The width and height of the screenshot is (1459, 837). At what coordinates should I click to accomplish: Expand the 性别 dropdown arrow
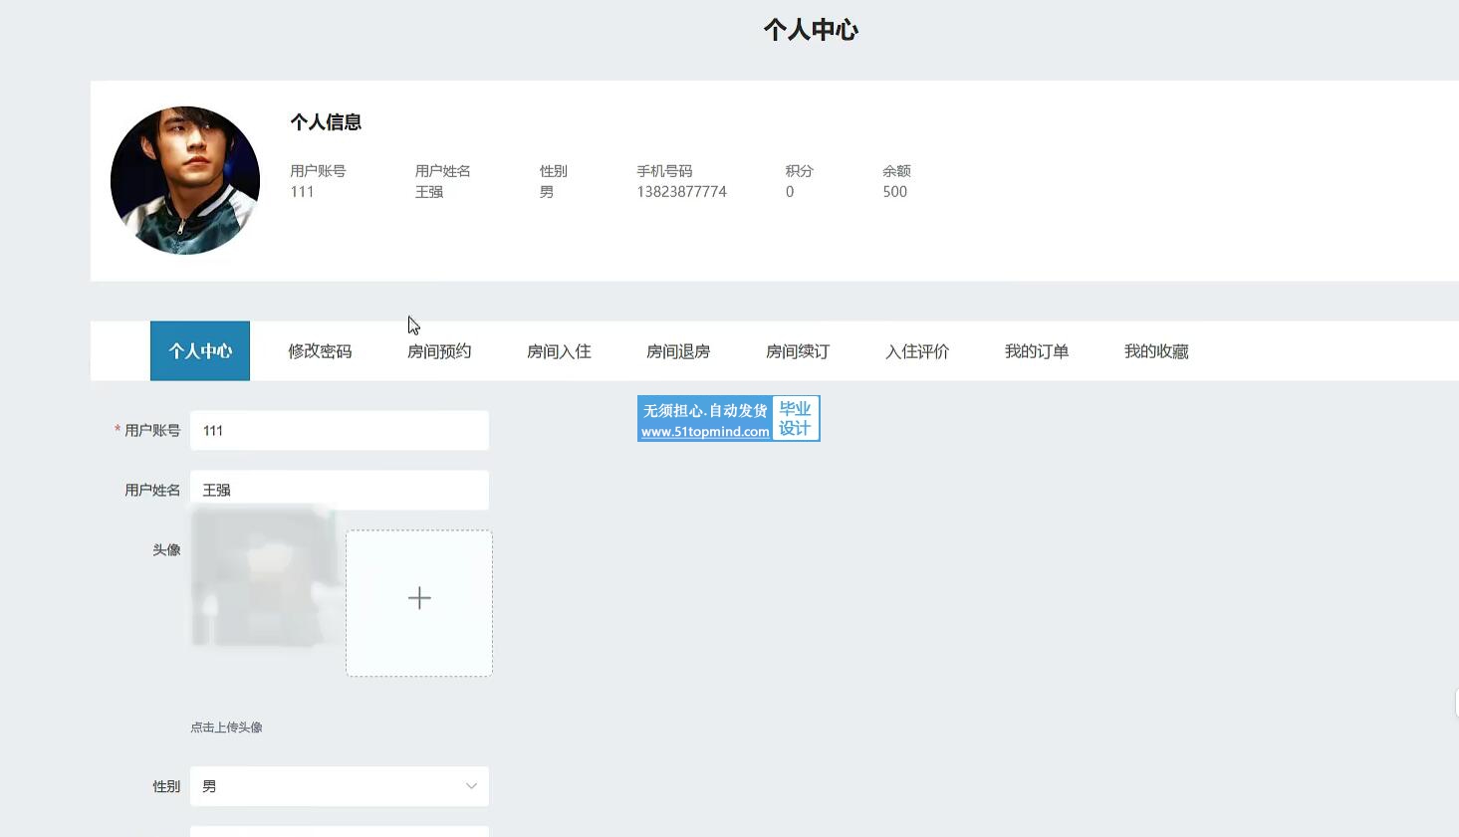tap(471, 786)
